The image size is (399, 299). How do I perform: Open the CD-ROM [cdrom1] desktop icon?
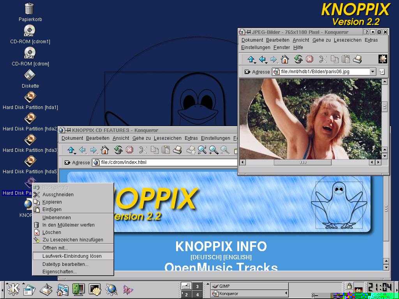[30, 30]
